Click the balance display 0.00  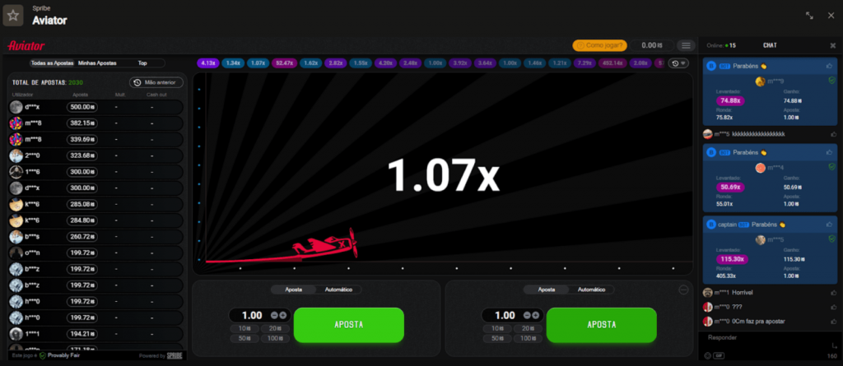point(653,46)
